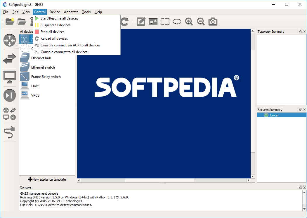The image size is (307, 218).
Task: Choose Suspend all devices
Action: tap(77, 25)
